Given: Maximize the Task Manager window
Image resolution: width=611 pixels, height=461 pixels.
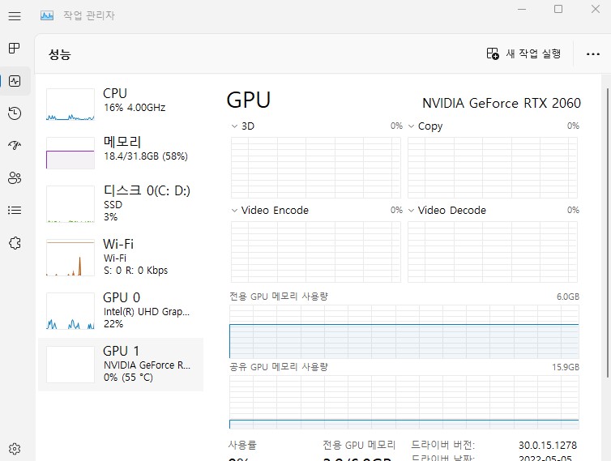Looking at the screenshot, I should 558,9.
